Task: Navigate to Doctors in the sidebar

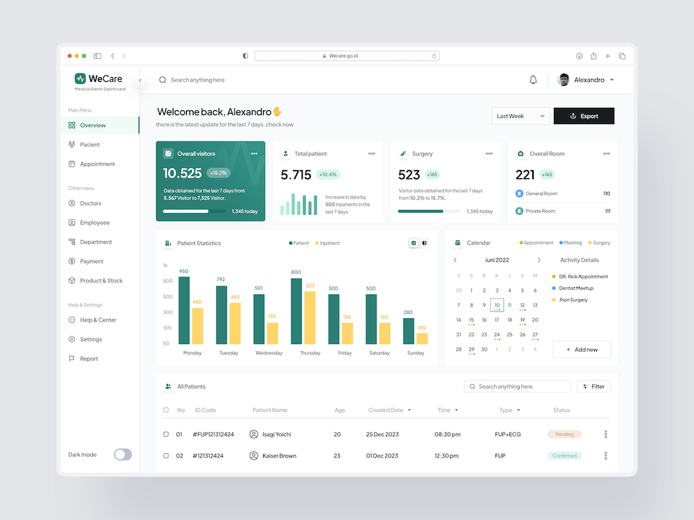Action: pos(90,204)
